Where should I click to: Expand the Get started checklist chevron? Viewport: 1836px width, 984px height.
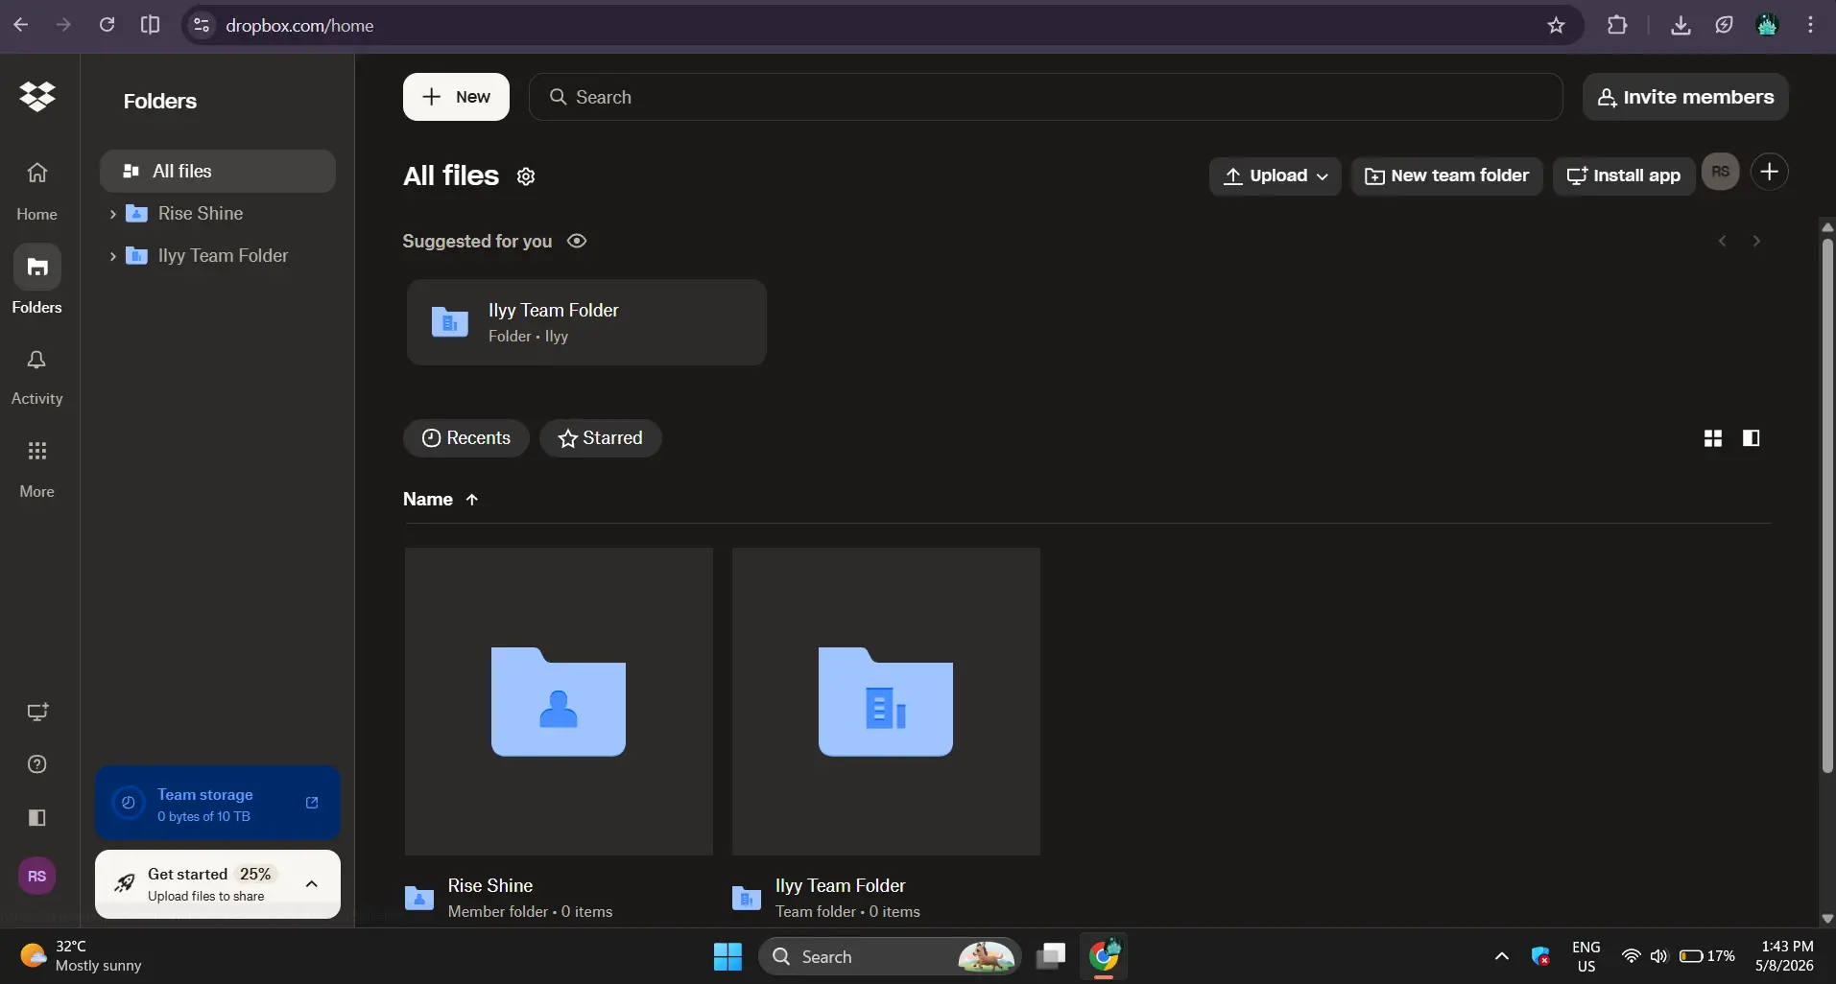point(312,884)
